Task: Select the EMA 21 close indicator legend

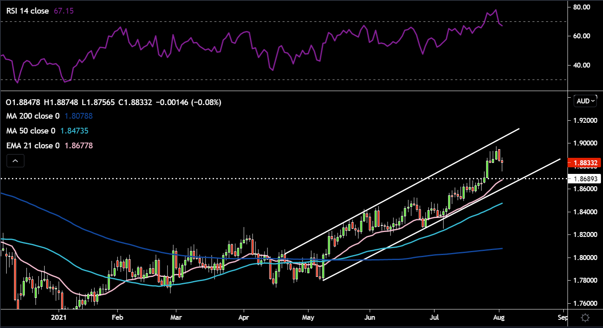Action: tap(33, 146)
